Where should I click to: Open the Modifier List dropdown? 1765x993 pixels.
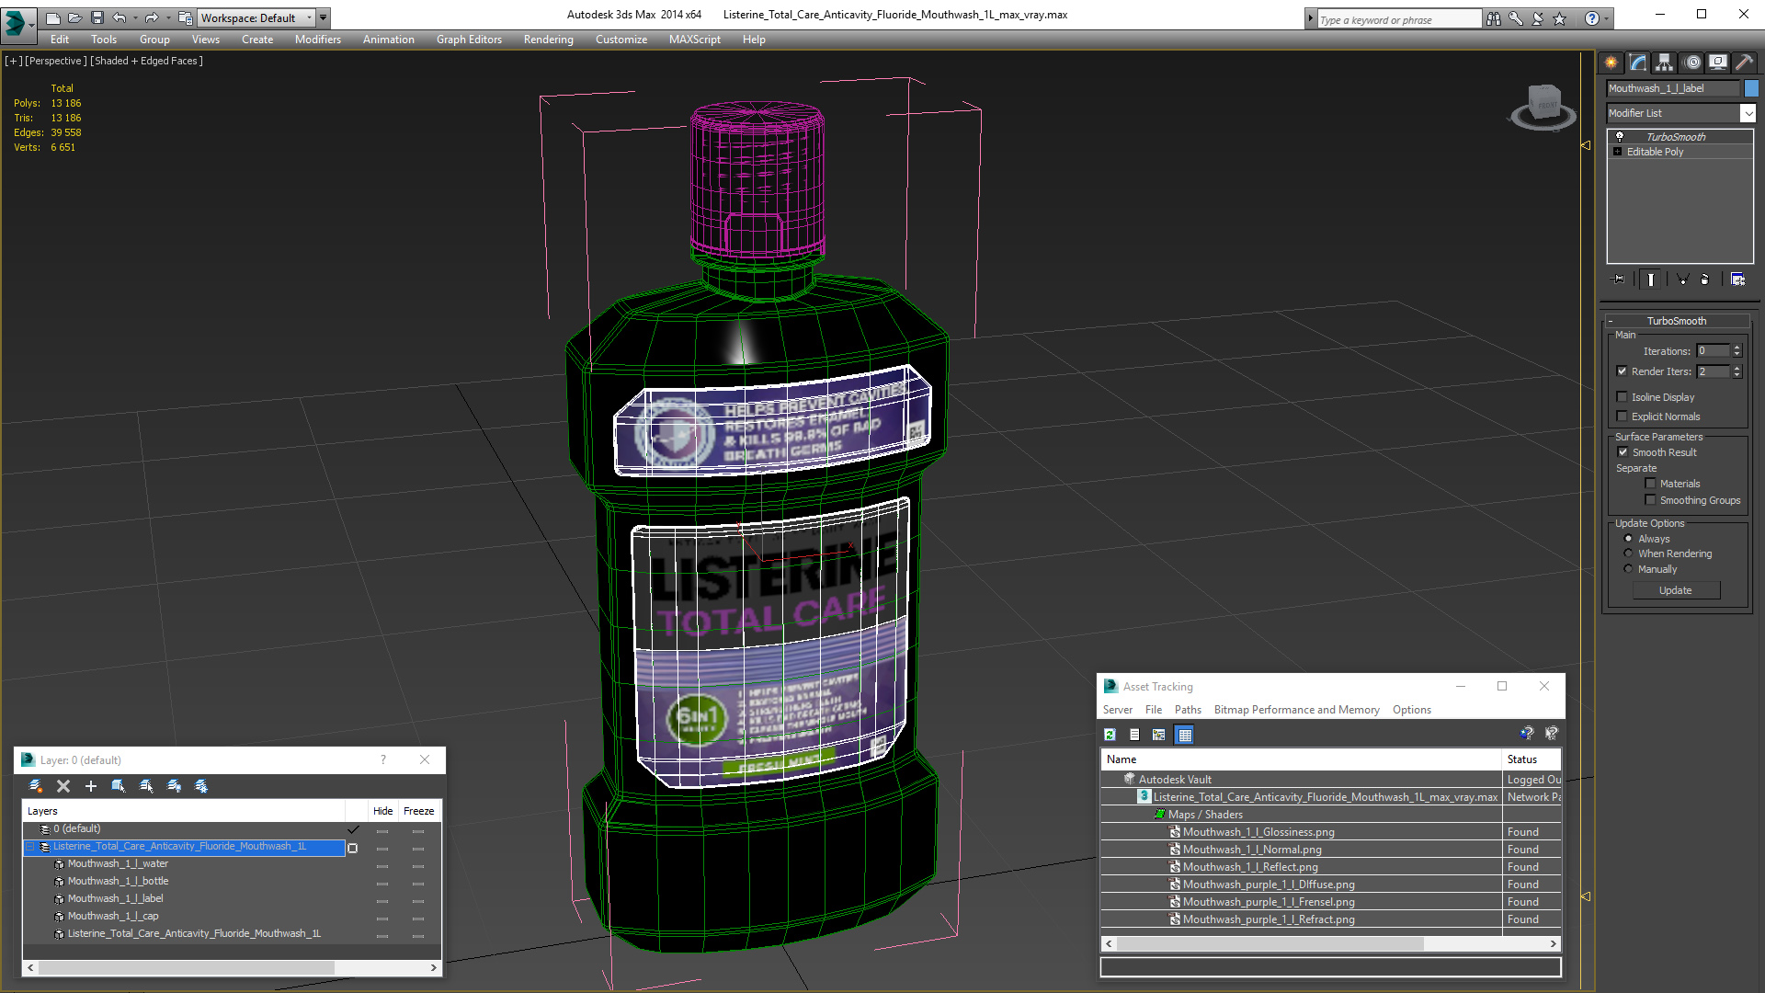coord(1748,113)
